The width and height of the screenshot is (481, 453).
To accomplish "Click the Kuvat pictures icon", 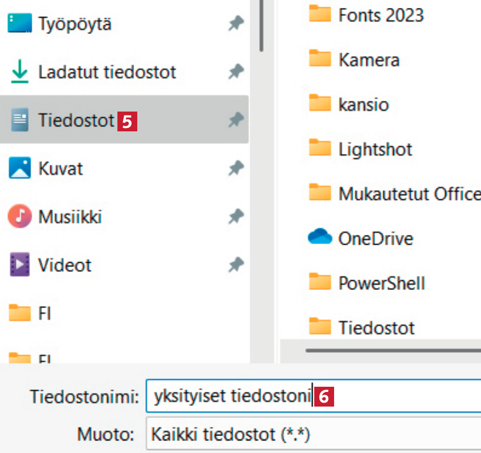I will pos(20,168).
